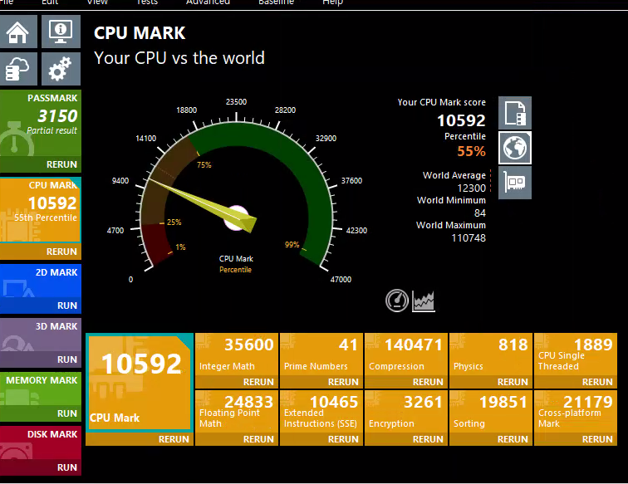Rerun the CPU Mark sidebar test

pyautogui.click(x=61, y=252)
